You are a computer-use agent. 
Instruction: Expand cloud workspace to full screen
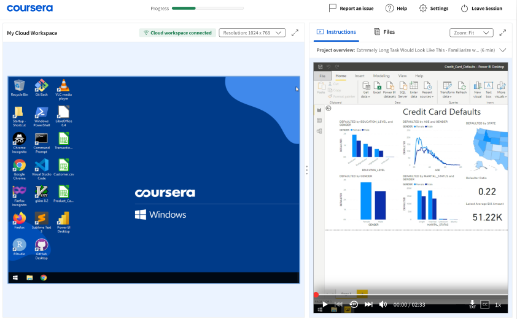(x=295, y=33)
